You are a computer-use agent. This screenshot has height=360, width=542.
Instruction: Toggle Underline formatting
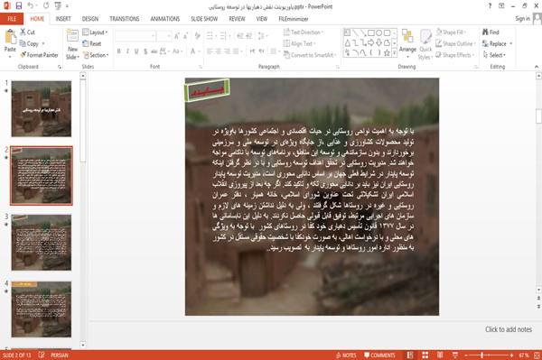click(136, 51)
